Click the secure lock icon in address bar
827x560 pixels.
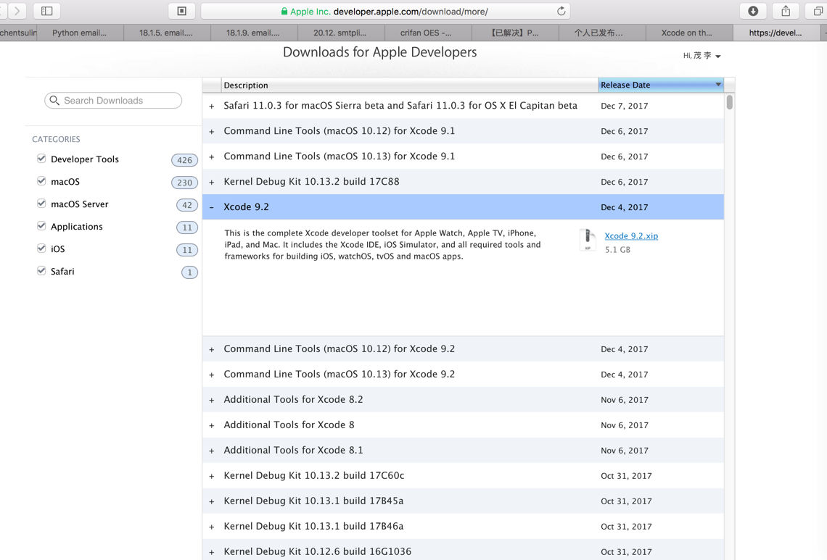(284, 11)
